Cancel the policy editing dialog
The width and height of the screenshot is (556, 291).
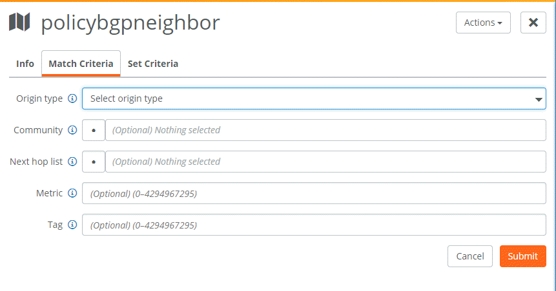pos(470,256)
